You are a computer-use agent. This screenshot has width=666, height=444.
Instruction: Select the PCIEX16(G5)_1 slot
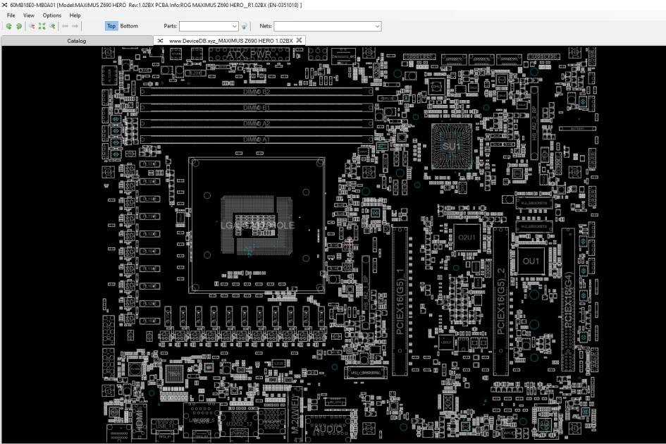pyautogui.click(x=400, y=301)
